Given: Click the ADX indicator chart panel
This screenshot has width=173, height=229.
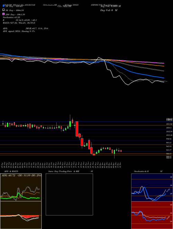Looking at the screenshot, I should tap(21, 187).
